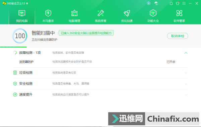The height and width of the screenshot is (127, 201).
Task: Click the 故障检测 loading spinner icon
Action: click(x=15, y=52)
